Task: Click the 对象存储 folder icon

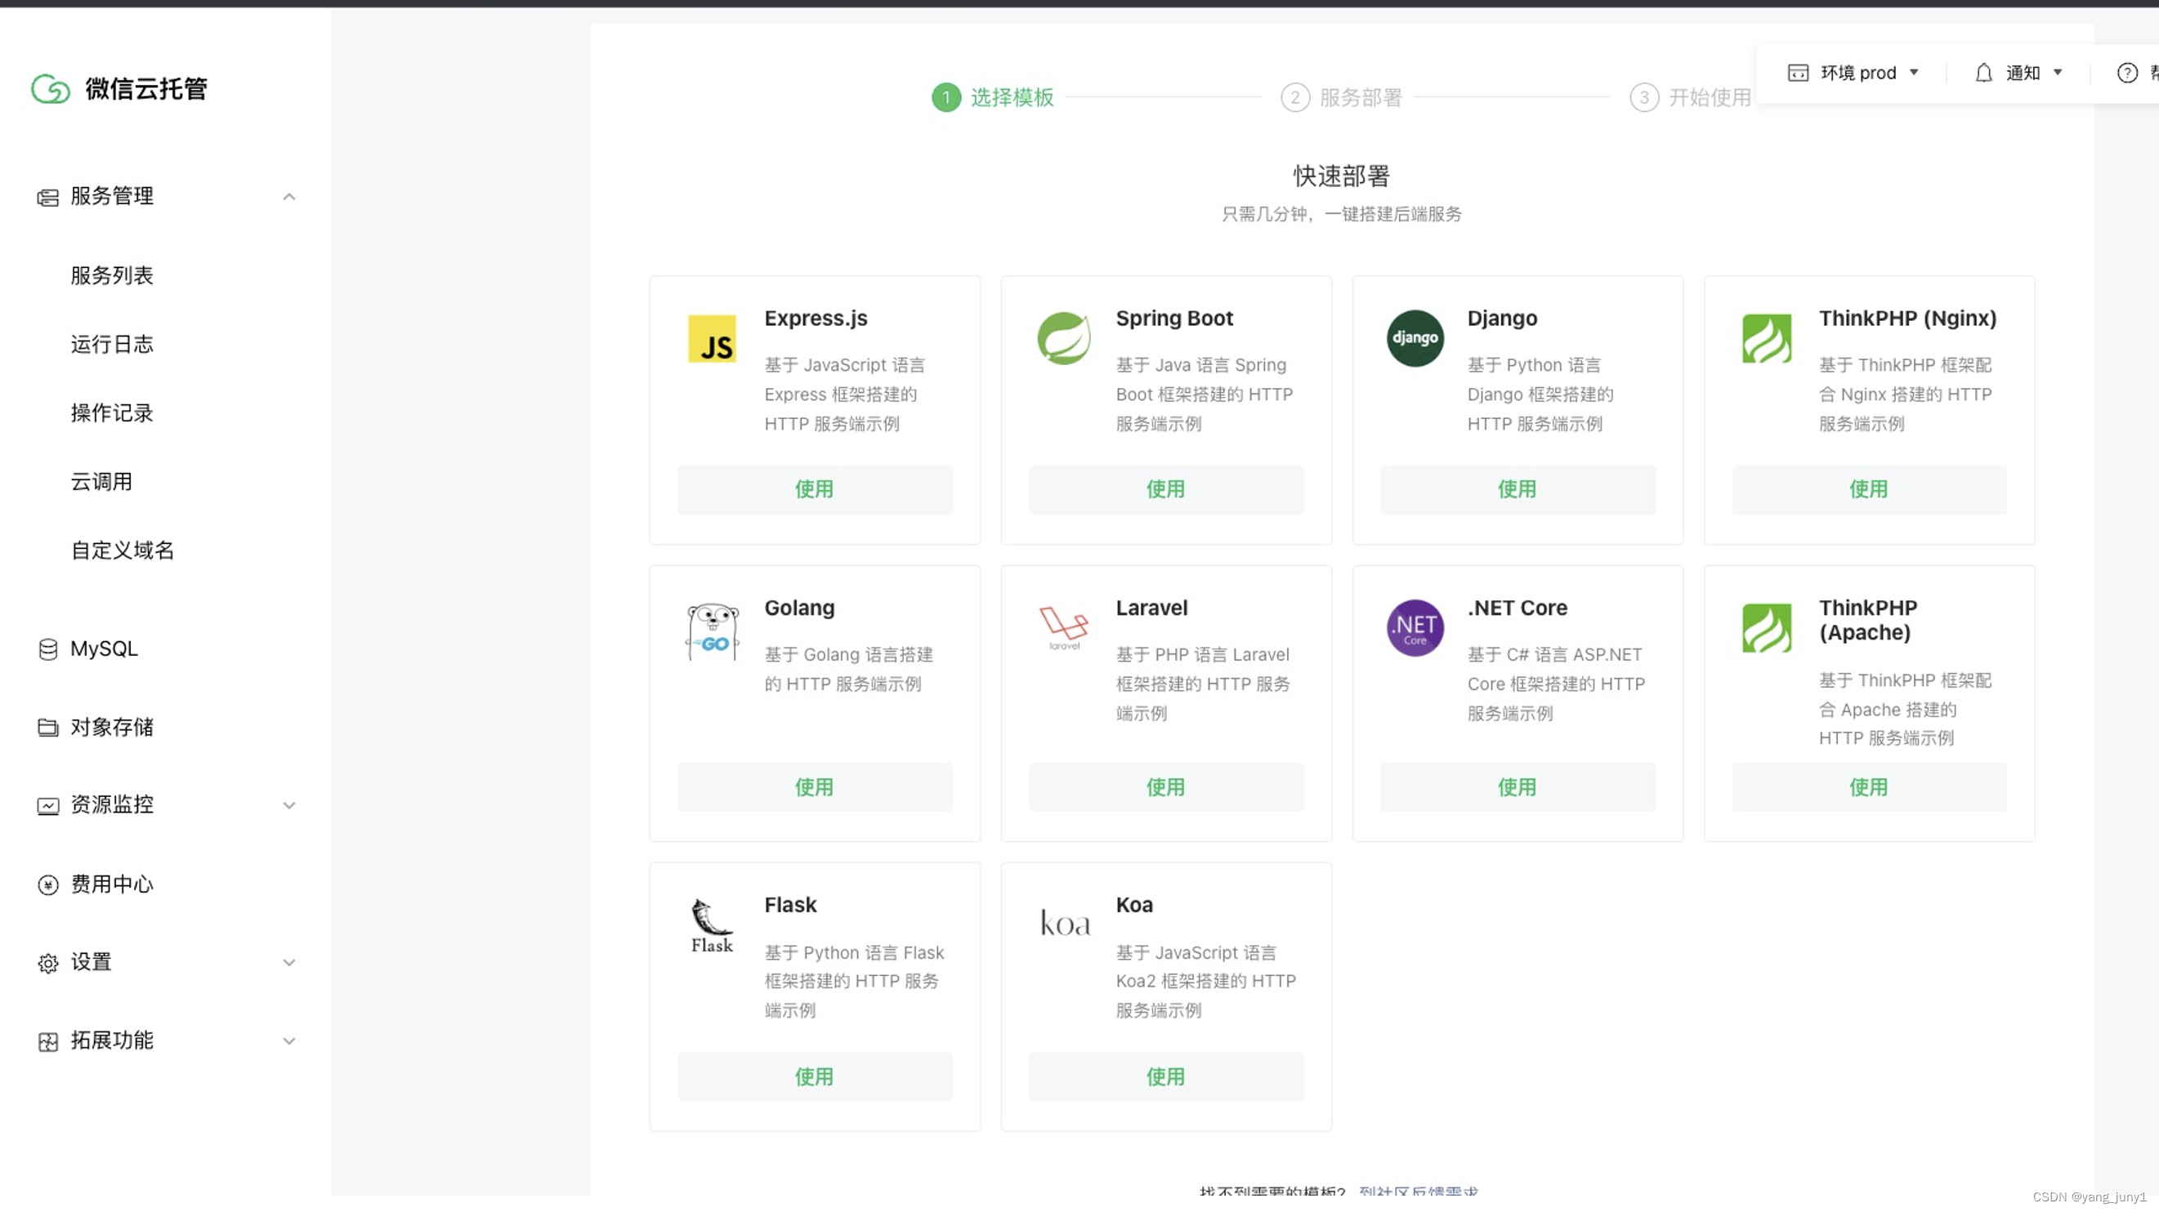Action: (47, 727)
